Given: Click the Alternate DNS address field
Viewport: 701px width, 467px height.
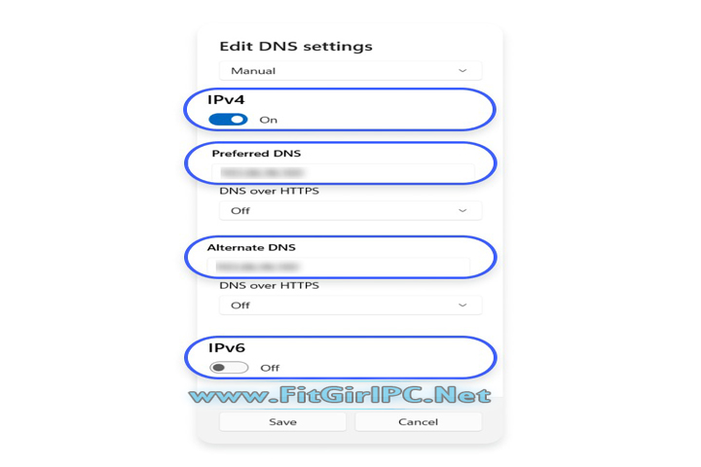Looking at the screenshot, I should [x=341, y=266].
